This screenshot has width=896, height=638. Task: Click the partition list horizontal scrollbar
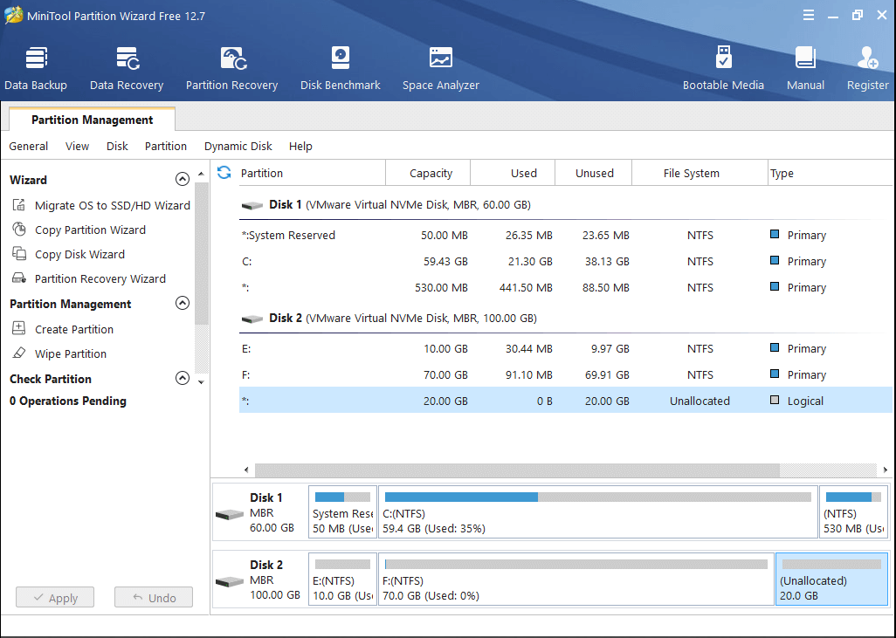pos(517,470)
